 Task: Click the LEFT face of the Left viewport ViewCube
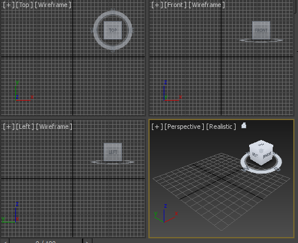point(112,152)
